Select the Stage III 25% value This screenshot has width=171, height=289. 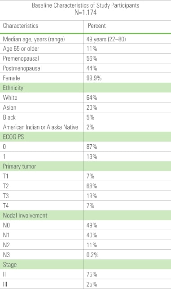pyautogui.click(x=92, y=284)
